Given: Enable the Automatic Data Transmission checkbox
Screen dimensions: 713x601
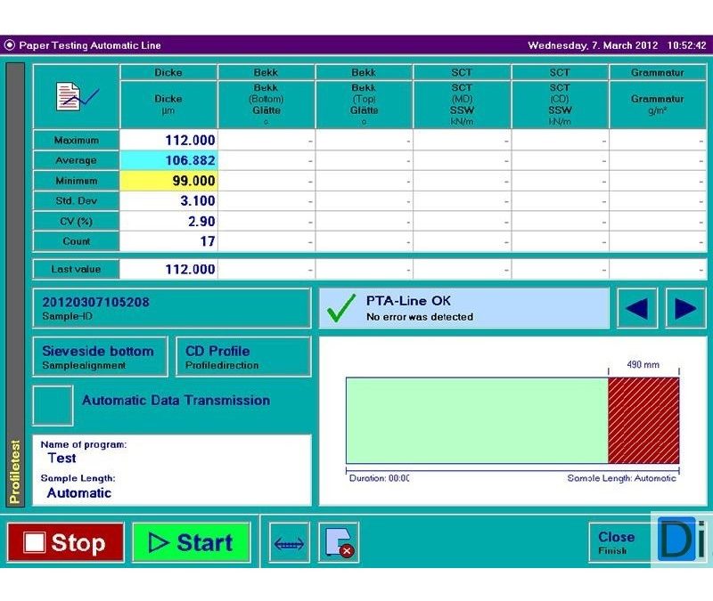Looking at the screenshot, I should click(53, 405).
